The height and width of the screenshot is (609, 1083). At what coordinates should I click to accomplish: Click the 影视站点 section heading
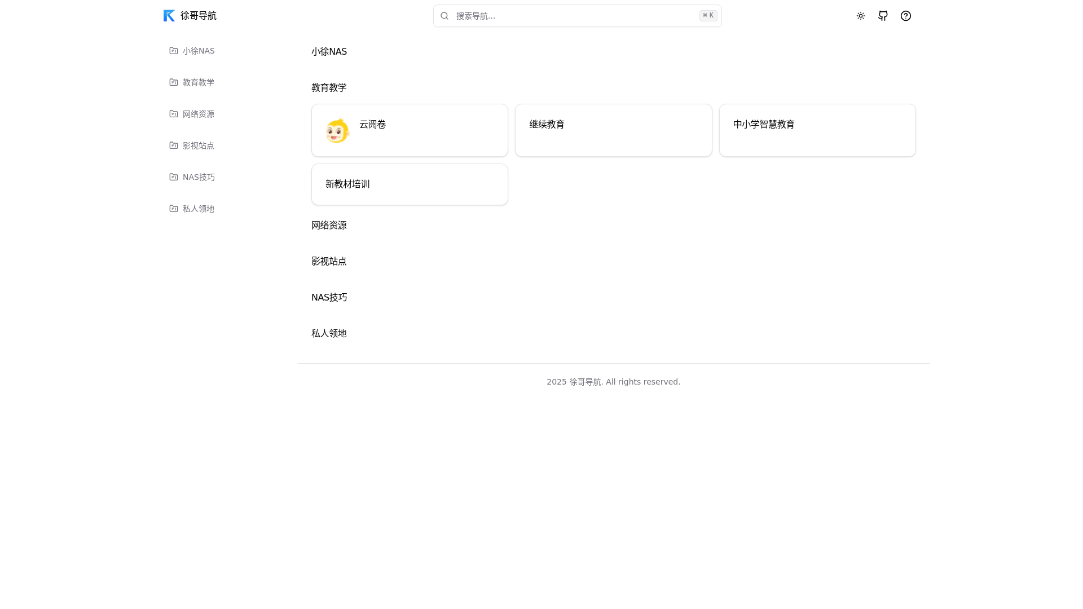point(329,261)
